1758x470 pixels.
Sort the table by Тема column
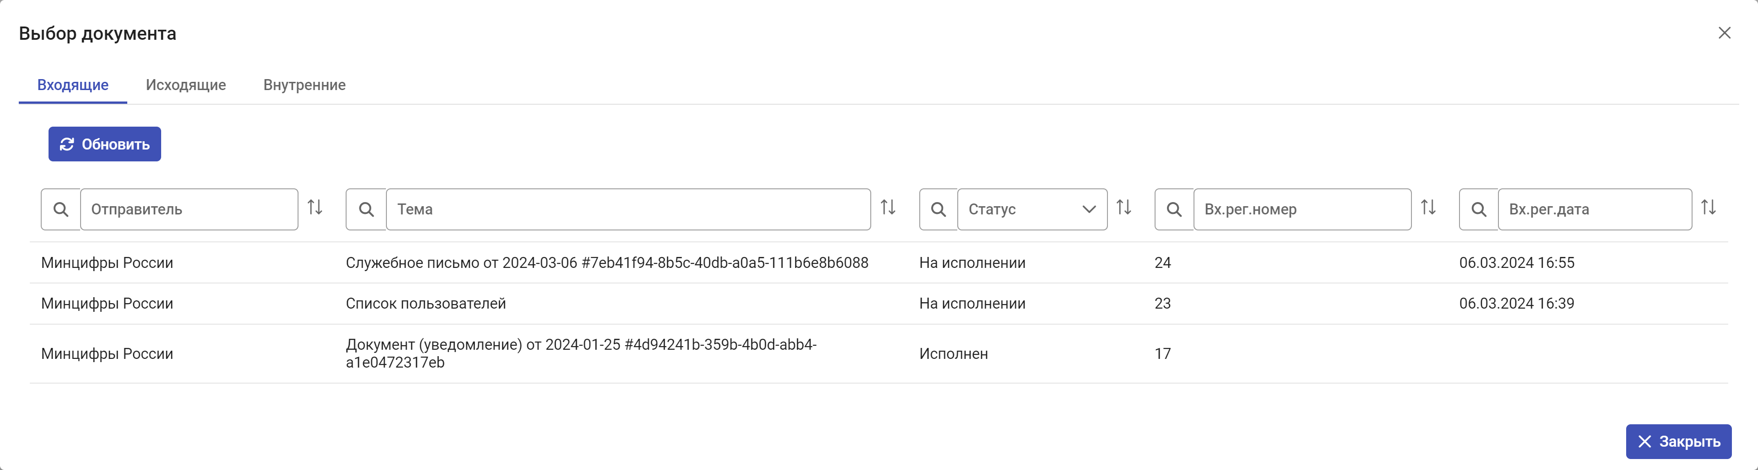(888, 207)
